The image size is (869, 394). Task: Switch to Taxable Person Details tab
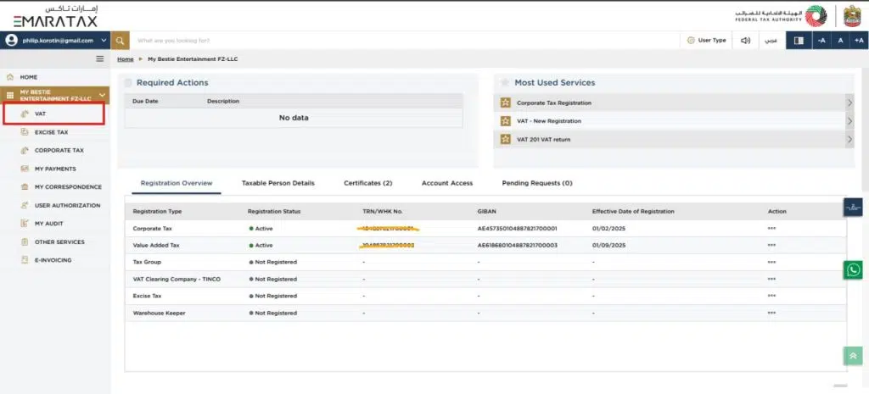pos(278,183)
